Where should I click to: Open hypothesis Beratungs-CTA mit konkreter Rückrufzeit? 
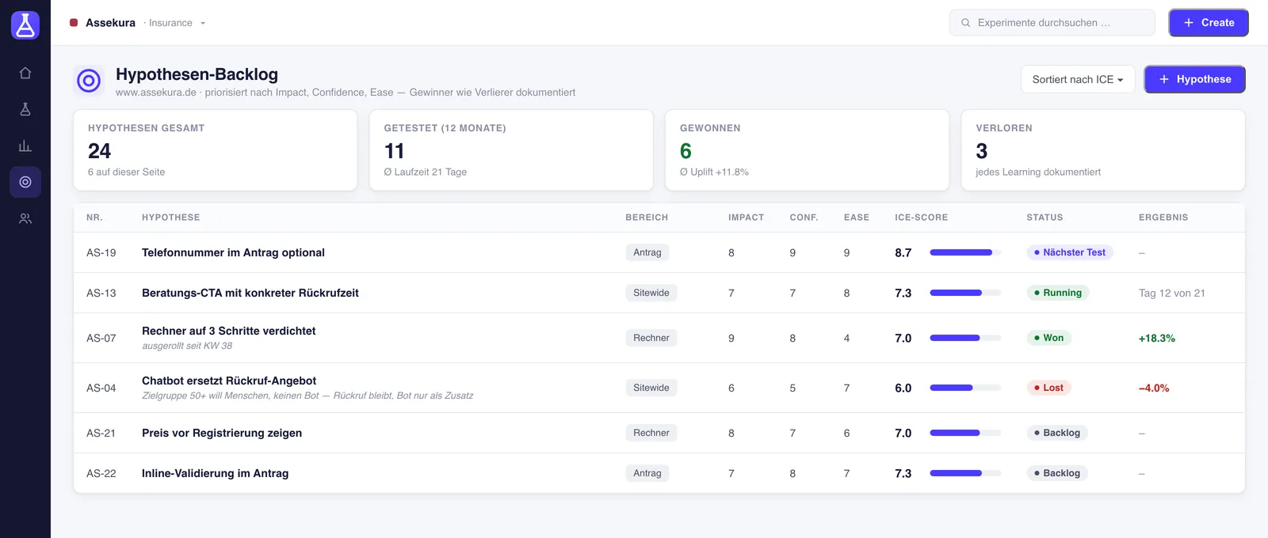pyautogui.click(x=250, y=293)
